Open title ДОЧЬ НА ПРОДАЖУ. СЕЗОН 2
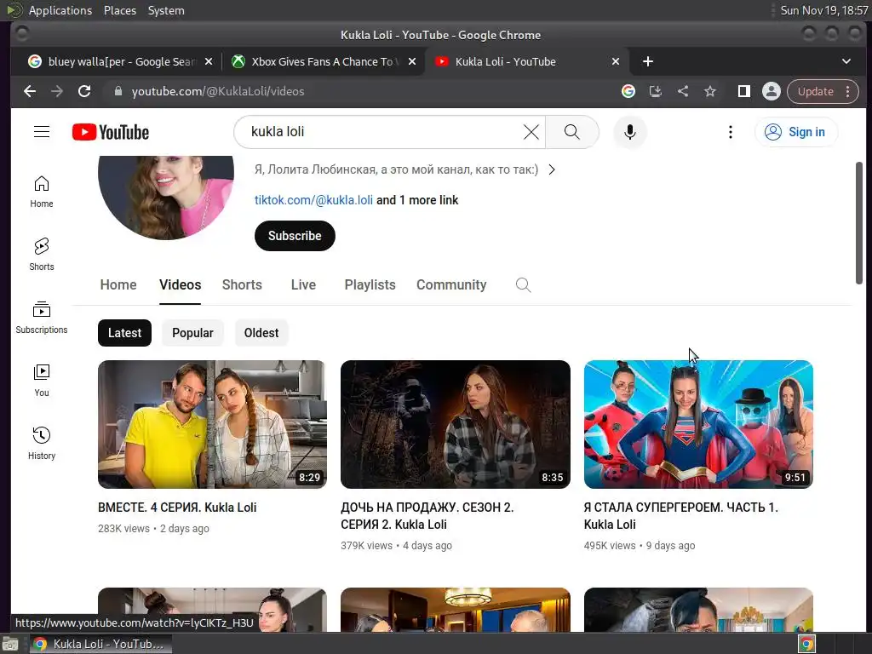Screen dimensions: 872x654 [427, 515]
